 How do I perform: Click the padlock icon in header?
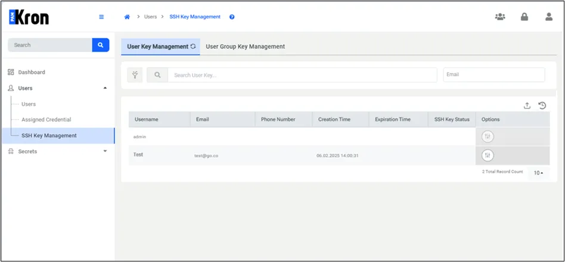coord(524,17)
